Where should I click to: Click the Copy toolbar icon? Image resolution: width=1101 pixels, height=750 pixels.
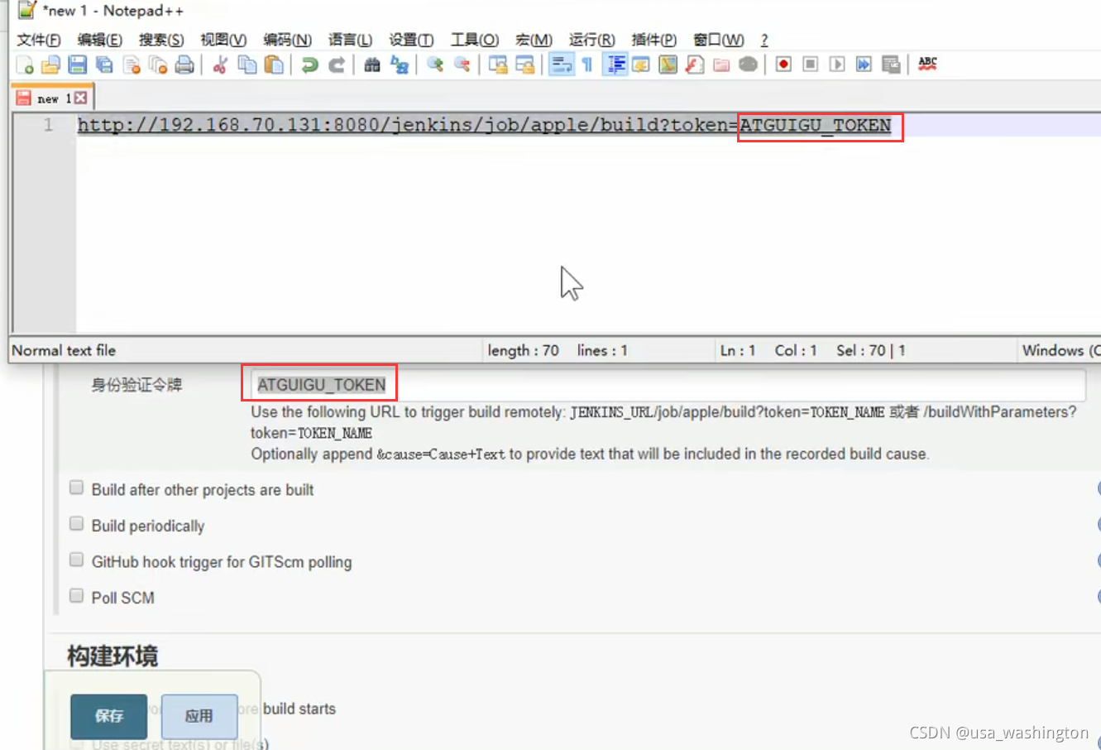247,65
